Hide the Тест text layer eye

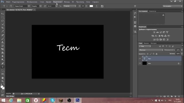pyautogui.click(x=140, y=59)
